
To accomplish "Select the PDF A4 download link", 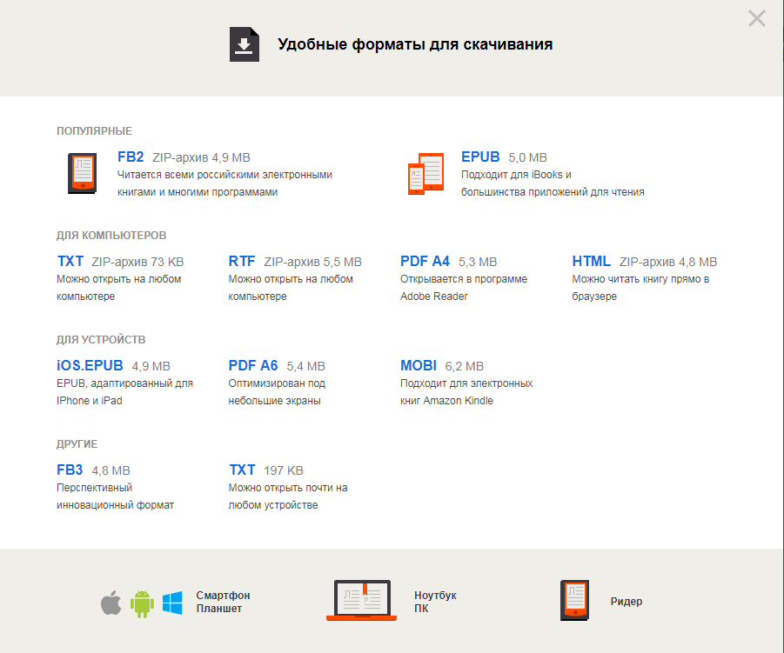I will pyautogui.click(x=425, y=262).
